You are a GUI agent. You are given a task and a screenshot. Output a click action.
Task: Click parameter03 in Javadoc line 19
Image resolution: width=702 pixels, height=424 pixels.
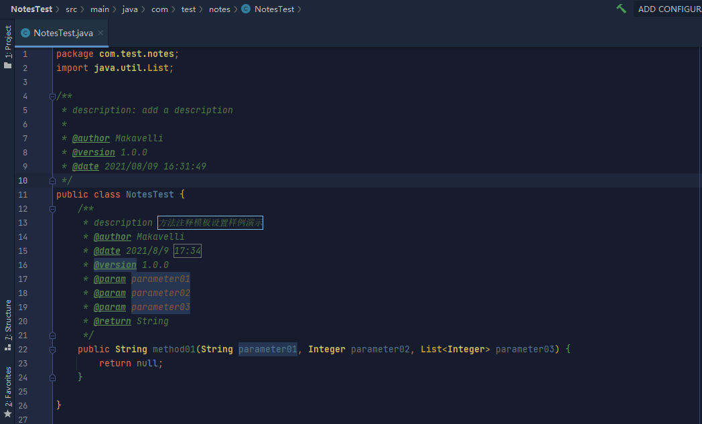pos(161,307)
